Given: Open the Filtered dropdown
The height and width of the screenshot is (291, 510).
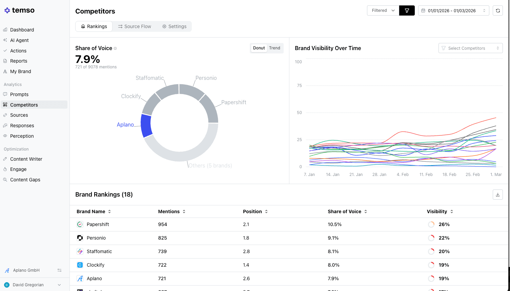Looking at the screenshot, I should pos(383,10).
